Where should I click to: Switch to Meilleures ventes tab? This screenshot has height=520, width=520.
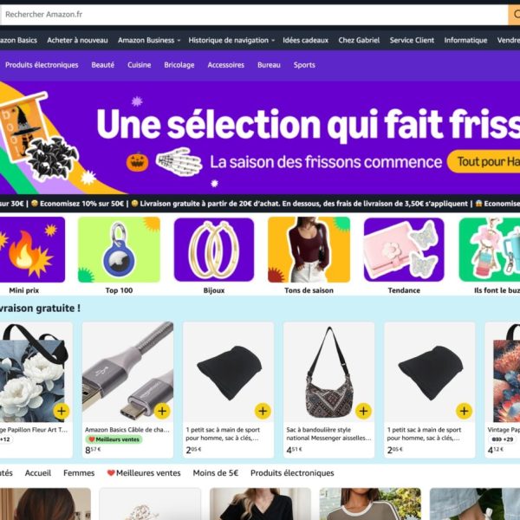click(144, 473)
